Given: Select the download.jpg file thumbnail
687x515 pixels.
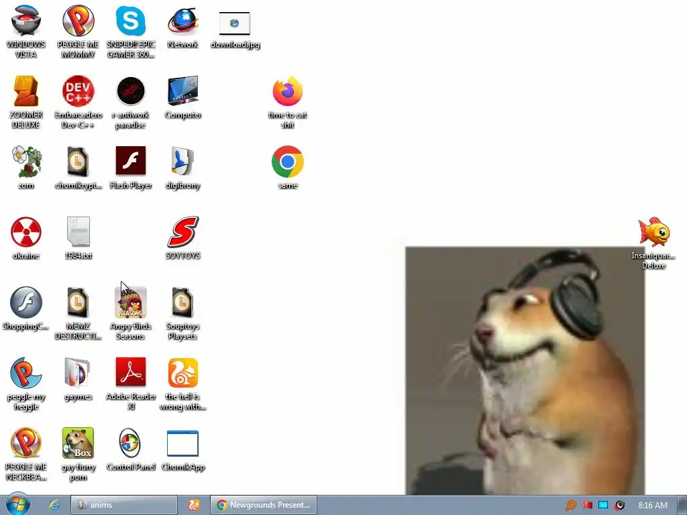Looking at the screenshot, I should click(x=235, y=23).
